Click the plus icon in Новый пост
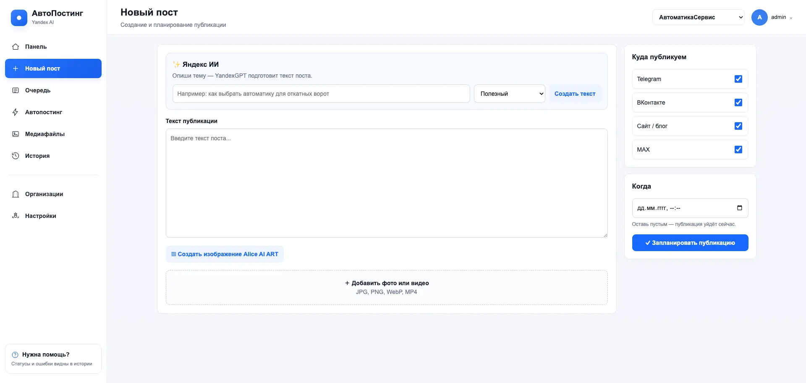This screenshot has width=806, height=383. [x=16, y=68]
